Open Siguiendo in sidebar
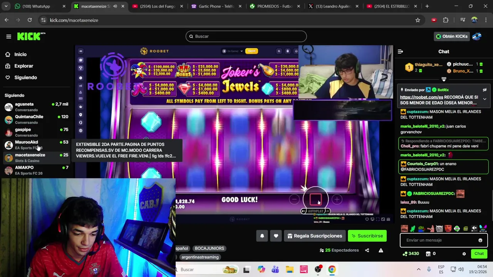Screen dimensions: 493x277 pyautogui.click(x=25, y=77)
